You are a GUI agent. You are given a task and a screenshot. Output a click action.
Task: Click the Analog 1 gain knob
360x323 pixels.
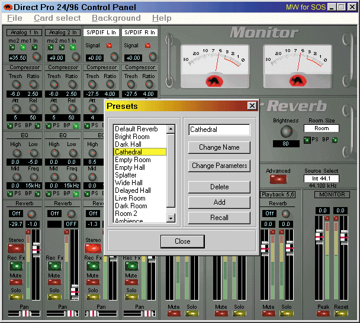pos(37,57)
